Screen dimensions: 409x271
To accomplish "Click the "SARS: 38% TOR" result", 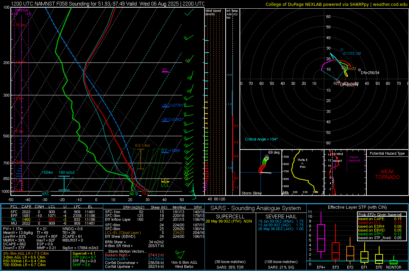I will [230, 267].
